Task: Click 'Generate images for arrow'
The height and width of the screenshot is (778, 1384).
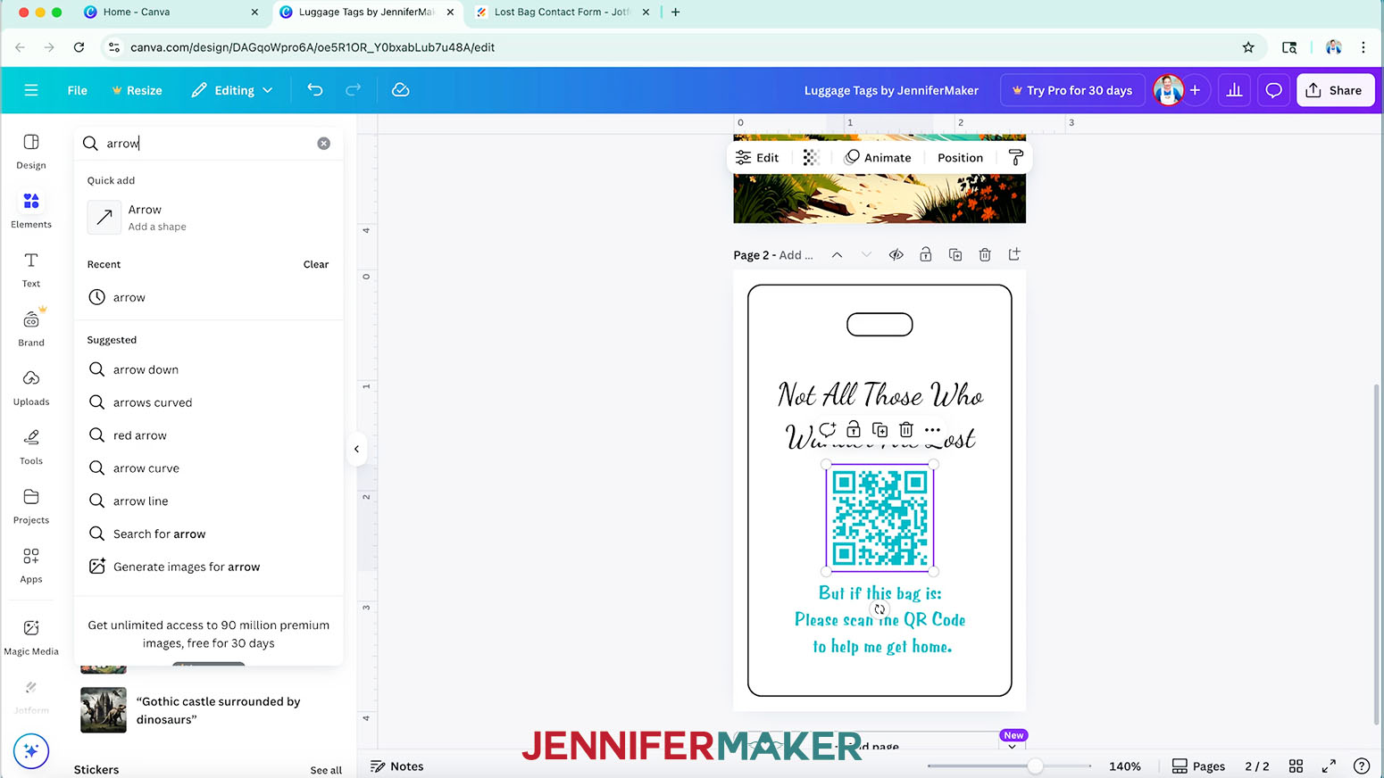Action: [209, 567]
